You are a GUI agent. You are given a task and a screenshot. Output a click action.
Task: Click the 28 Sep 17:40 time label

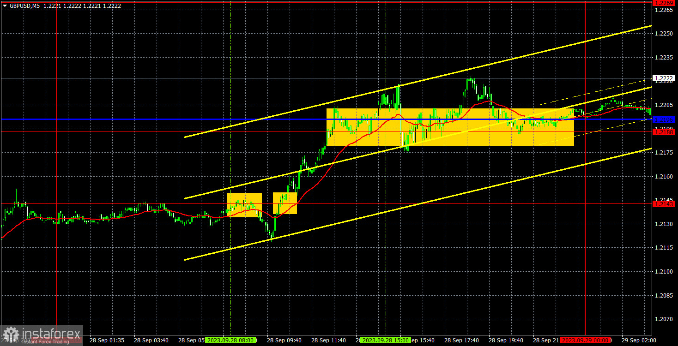tap(461, 340)
